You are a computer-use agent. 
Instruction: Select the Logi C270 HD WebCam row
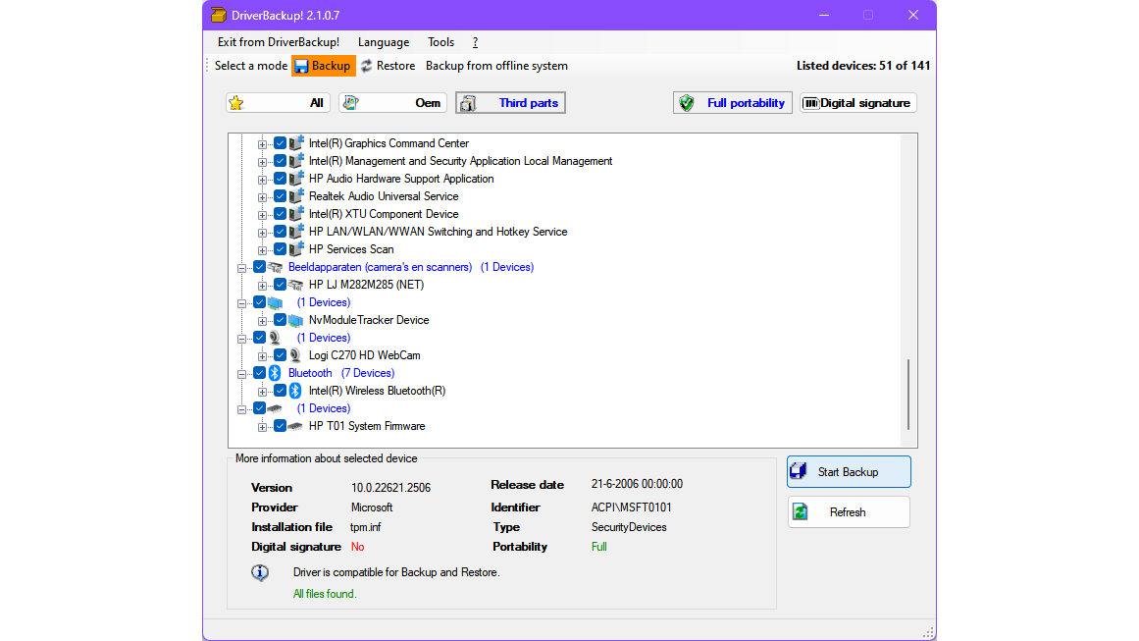point(365,355)
